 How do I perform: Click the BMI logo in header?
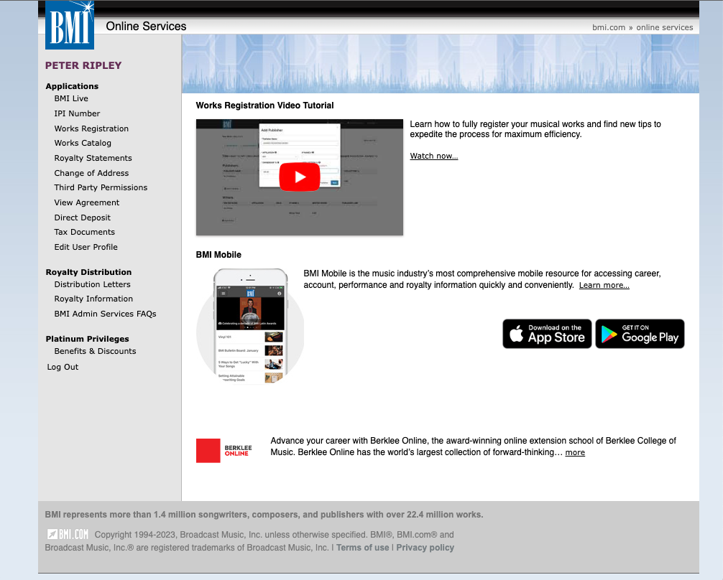click(70, 25)
